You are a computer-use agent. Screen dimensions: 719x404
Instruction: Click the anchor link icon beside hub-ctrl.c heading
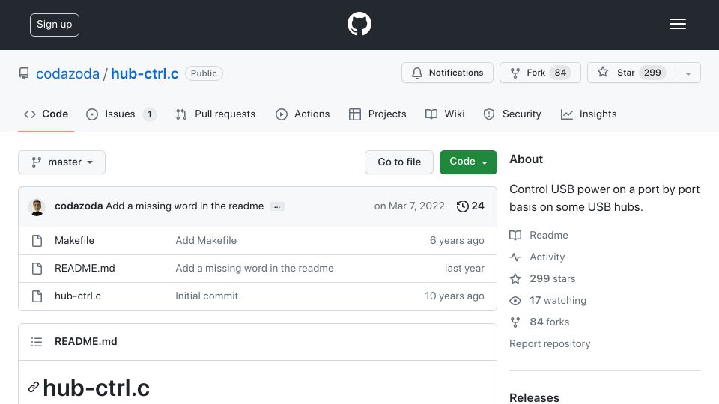pyautogui.click(x=33, y=387)
